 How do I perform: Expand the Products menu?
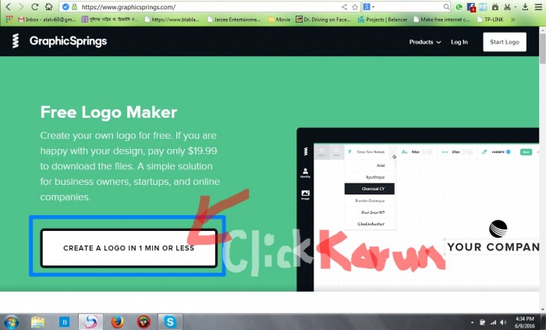tap(425, 42)
